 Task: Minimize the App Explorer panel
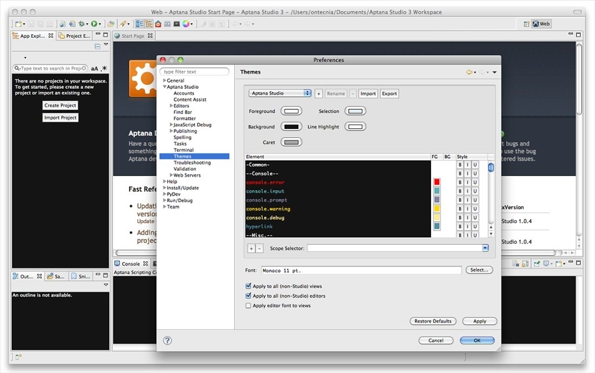coord(98,34)
